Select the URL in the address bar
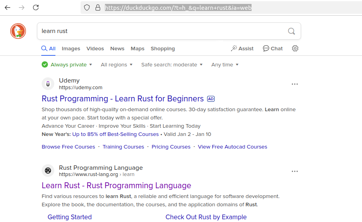The image size is (362, 222). click(178, 7)
